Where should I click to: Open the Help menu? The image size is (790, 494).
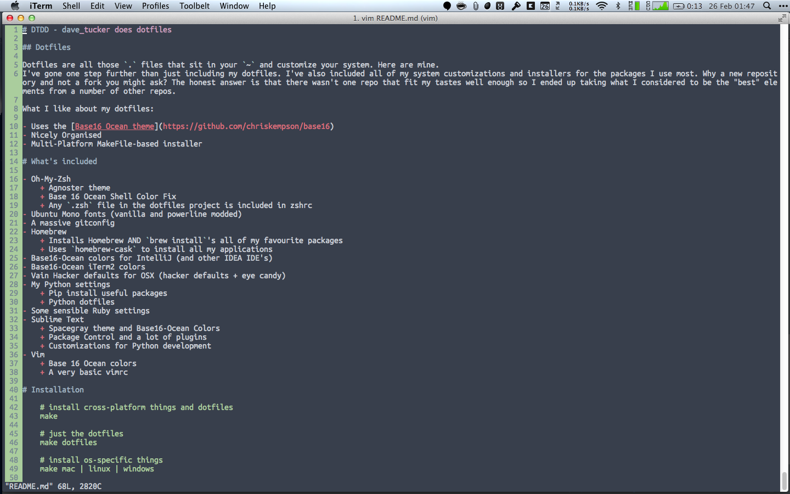pos(268,6)
